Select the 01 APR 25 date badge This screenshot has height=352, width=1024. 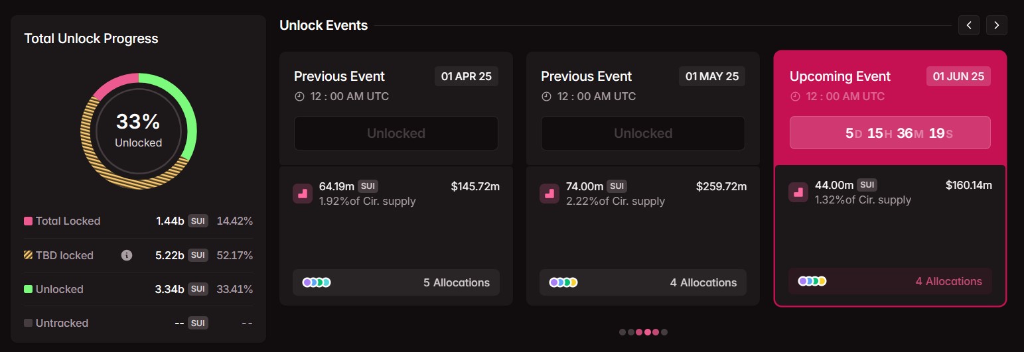point(467,76)
